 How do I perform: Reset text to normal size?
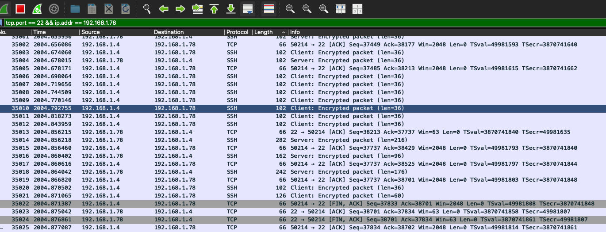324,8
